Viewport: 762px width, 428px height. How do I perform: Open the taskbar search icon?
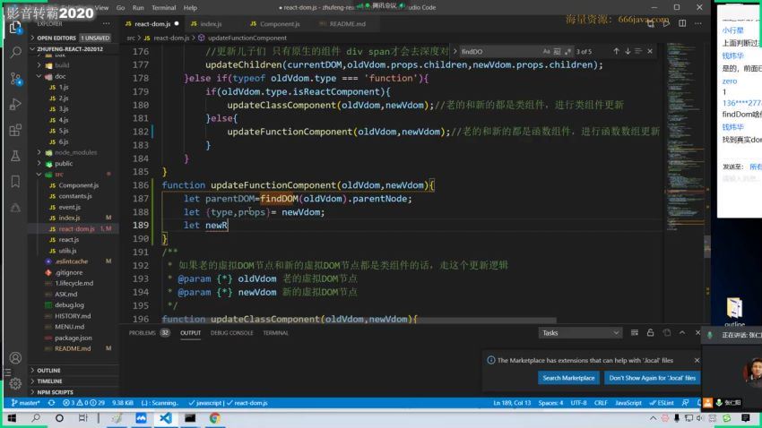click(36, 418)
